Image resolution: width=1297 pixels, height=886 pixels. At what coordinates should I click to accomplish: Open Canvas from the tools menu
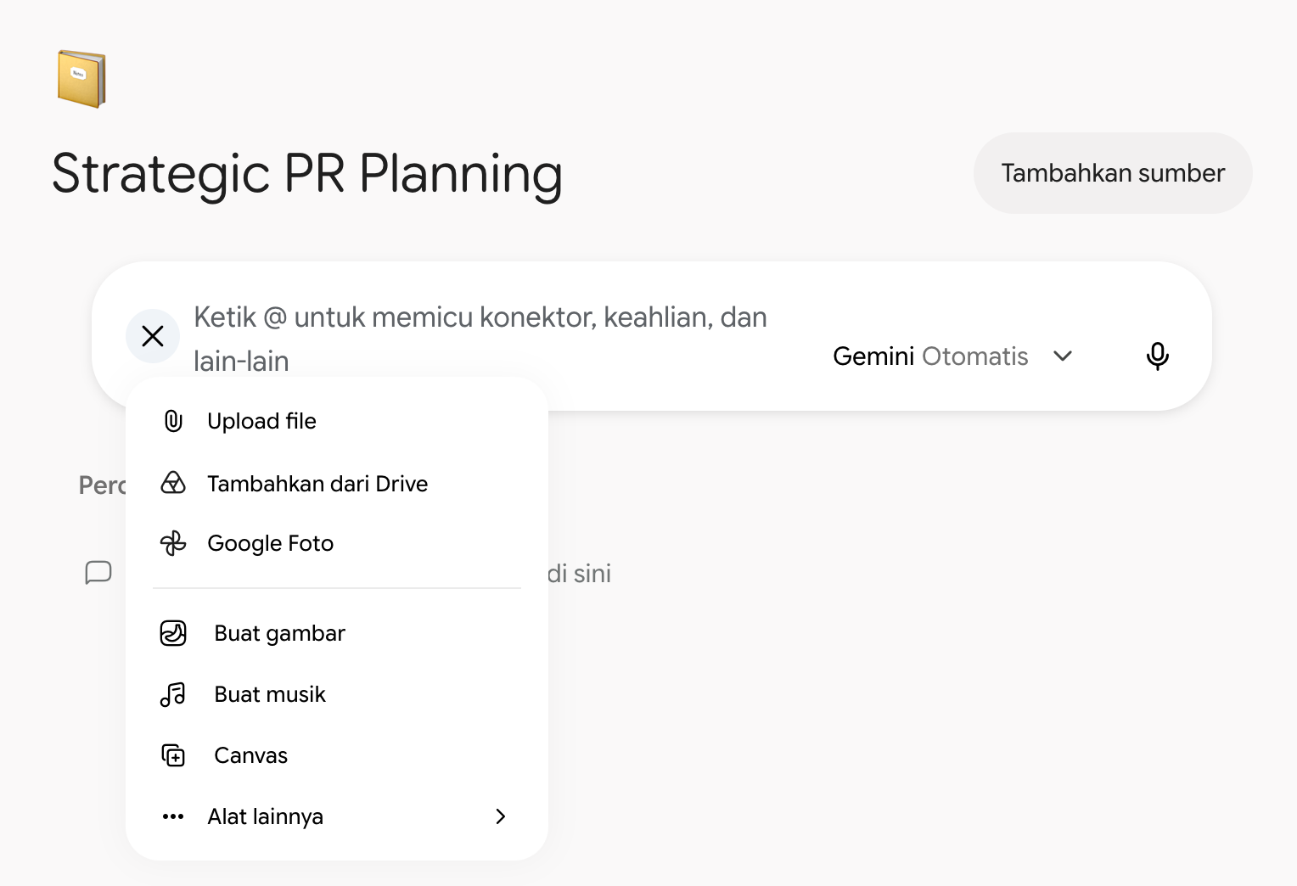click(x=337, y=755)
